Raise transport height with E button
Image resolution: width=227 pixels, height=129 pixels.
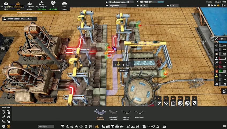click(x=159, y=103)
